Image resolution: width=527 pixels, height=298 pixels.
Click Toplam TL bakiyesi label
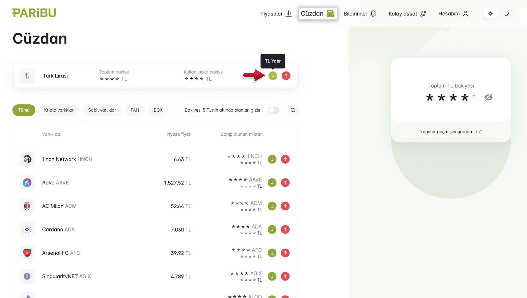[x=451, y=86]
